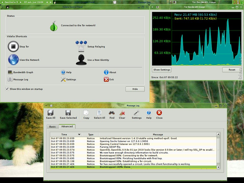Click Help in the Vidalia Control Panel
Viewport: 244px width, 183px height.
click(66, 72)
